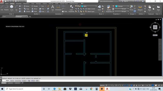Click the Walls layer color swatch

(82, 6)
